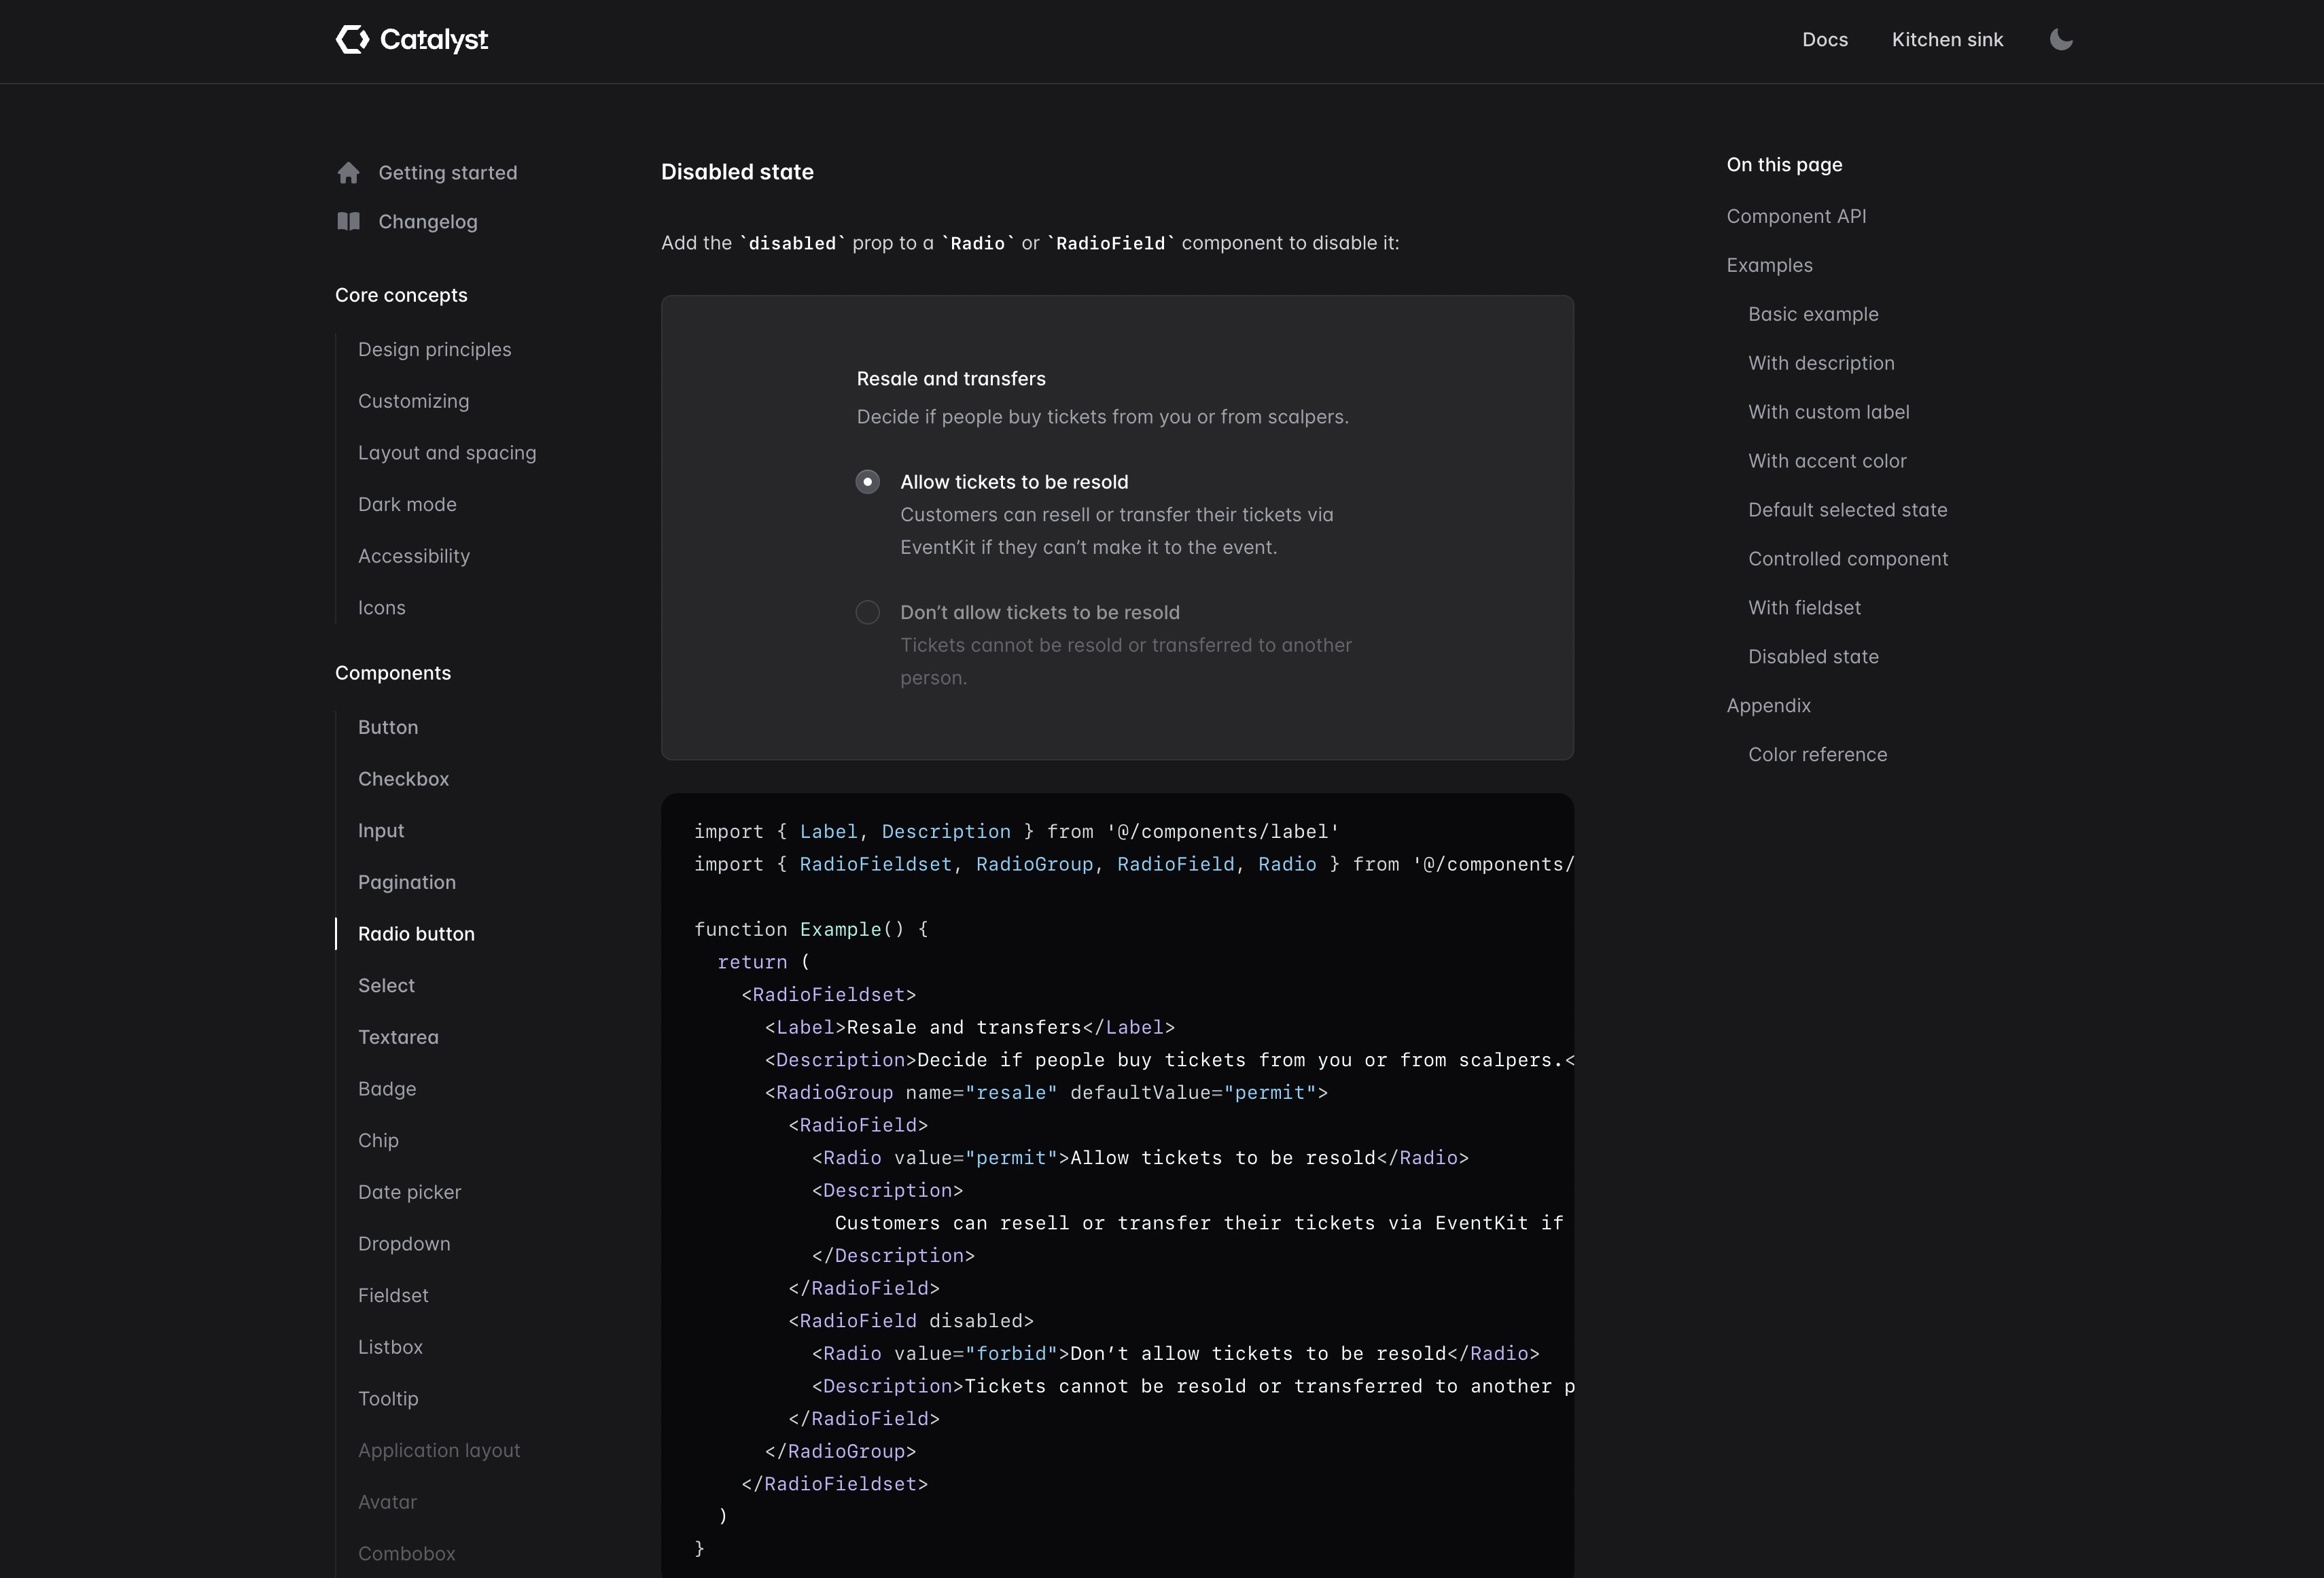The height and width of the screenshot is (1578, 2324).
Task: Jump to With custom label section
Action: pyautogui.click(x=1828, y=413)
